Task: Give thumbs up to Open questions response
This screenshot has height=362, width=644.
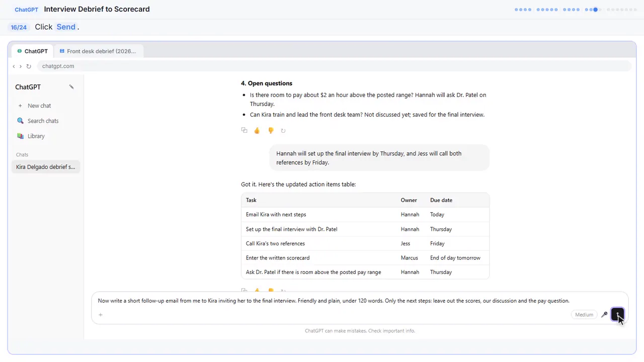Action: 257,130
